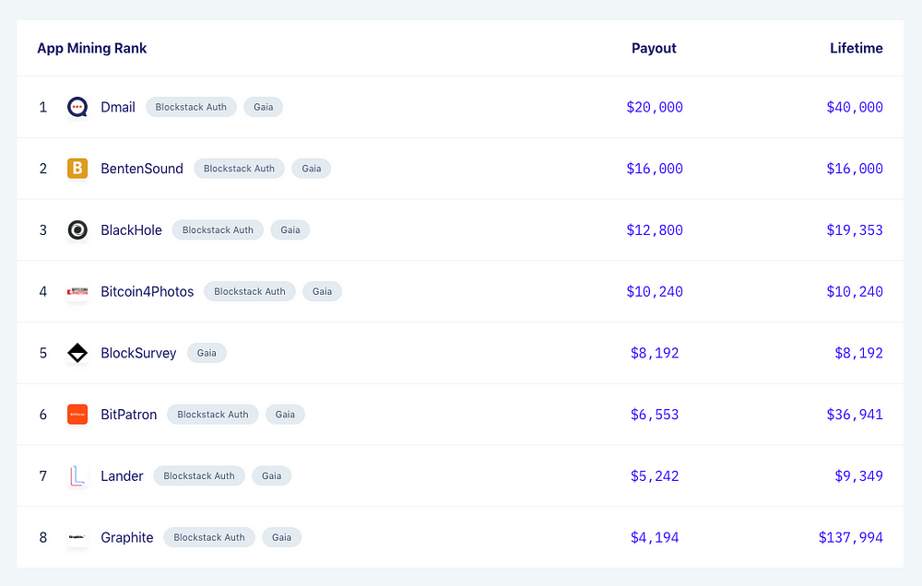Open the BitPatron app name
922x586 pixels.
coord(129,415)
